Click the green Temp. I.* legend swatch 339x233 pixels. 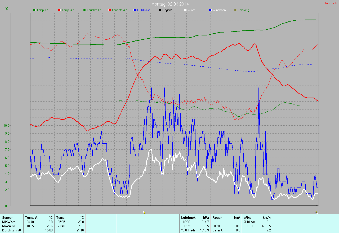pyautogui.click(x=34, y=10)
